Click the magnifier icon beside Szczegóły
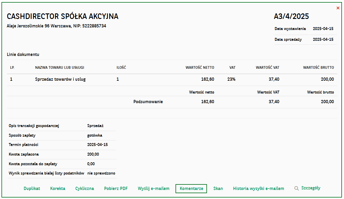Viewport: 344px width, 199px height. point(296,189)
